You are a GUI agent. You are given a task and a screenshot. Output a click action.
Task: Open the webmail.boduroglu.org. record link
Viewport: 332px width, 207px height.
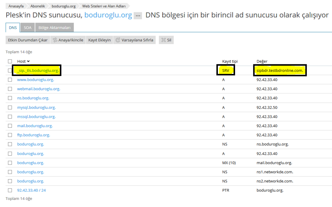click(39, 89)
